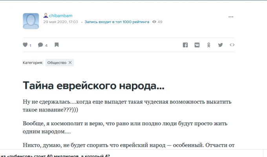Click the views eye icon
The image size is (267, 157).
(154, 22)
